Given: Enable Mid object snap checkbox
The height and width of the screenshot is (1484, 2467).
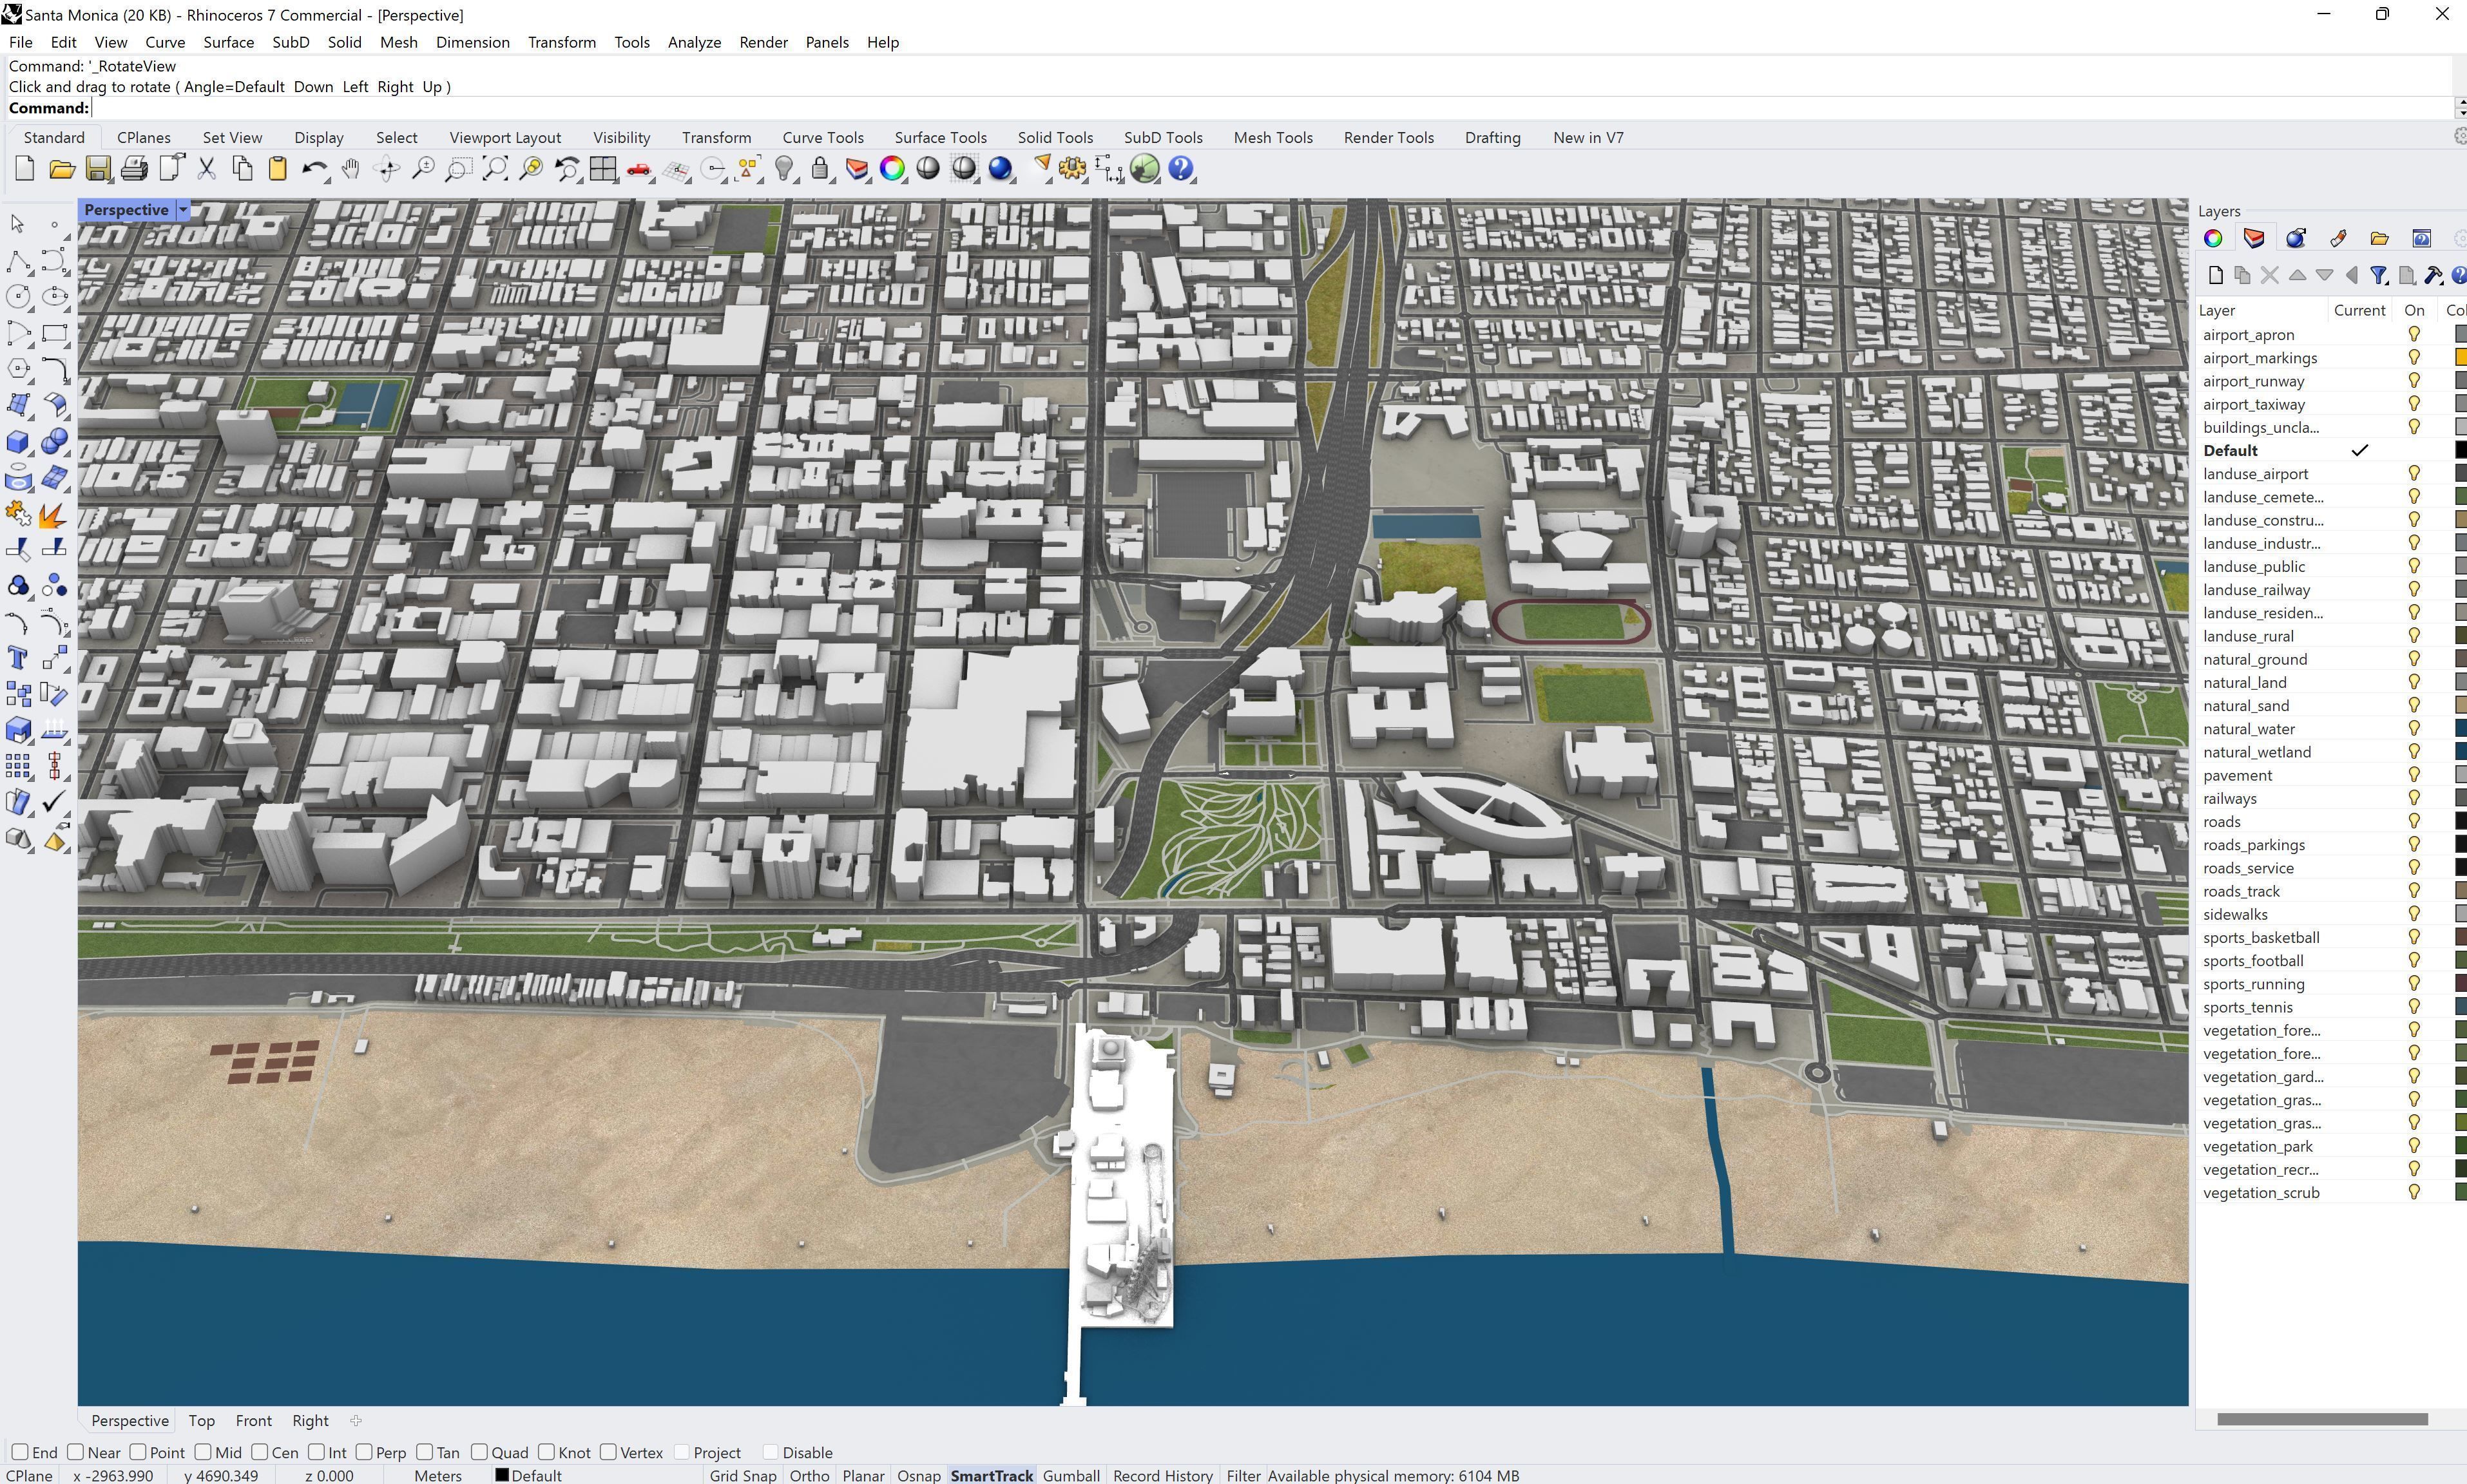Looking at the screenshot, I should click(203, 1452).
